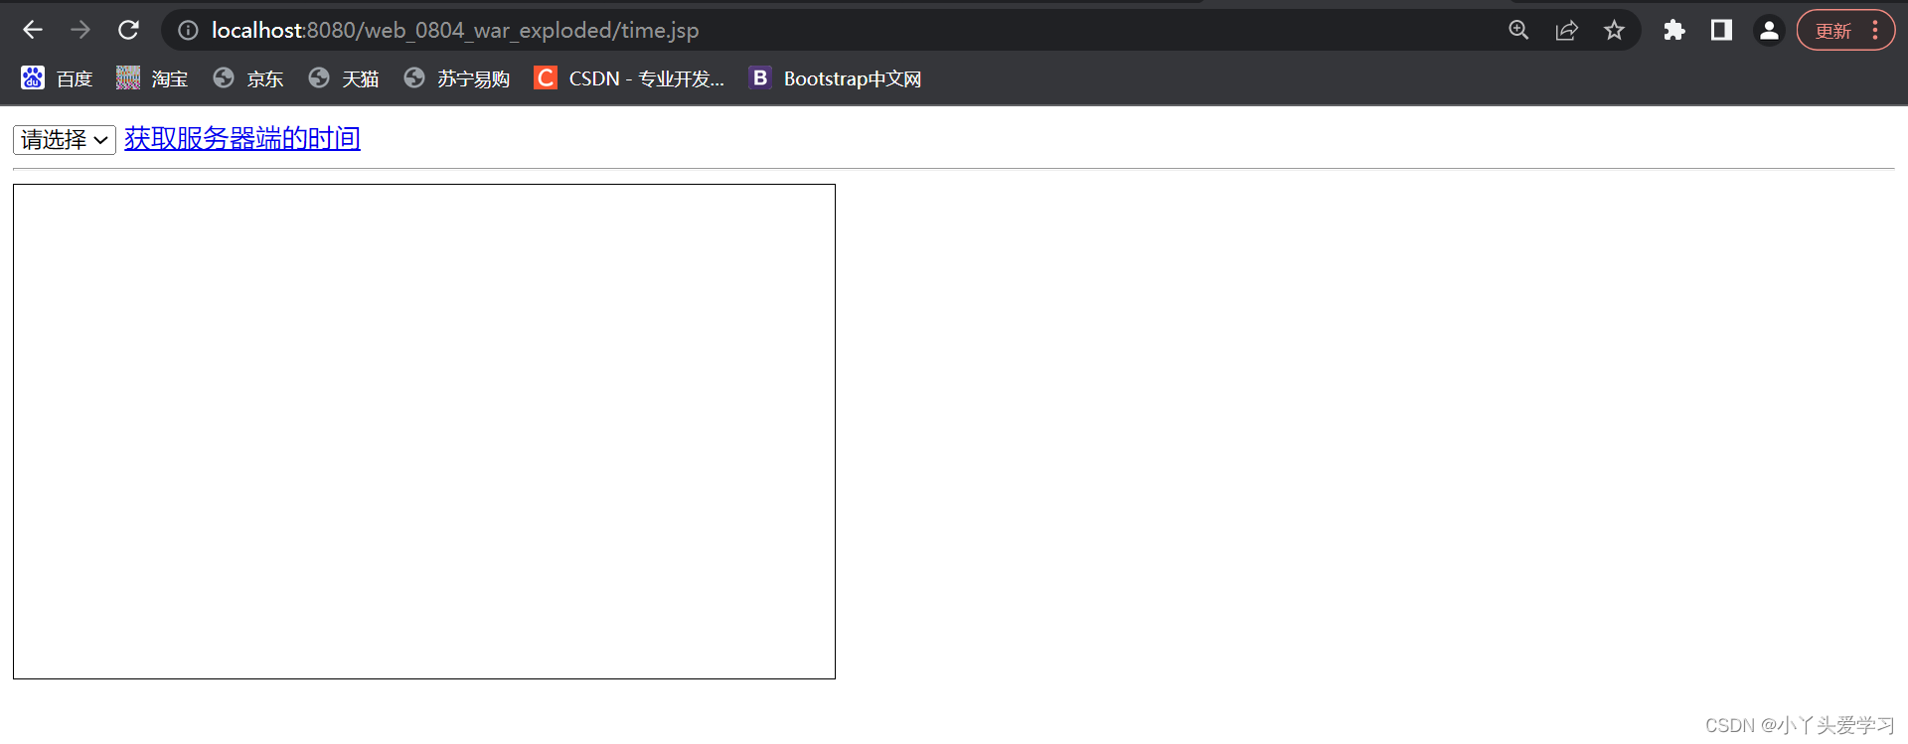
Task: Toggle the browser side panel
Action: click(x=1722, y=31)
